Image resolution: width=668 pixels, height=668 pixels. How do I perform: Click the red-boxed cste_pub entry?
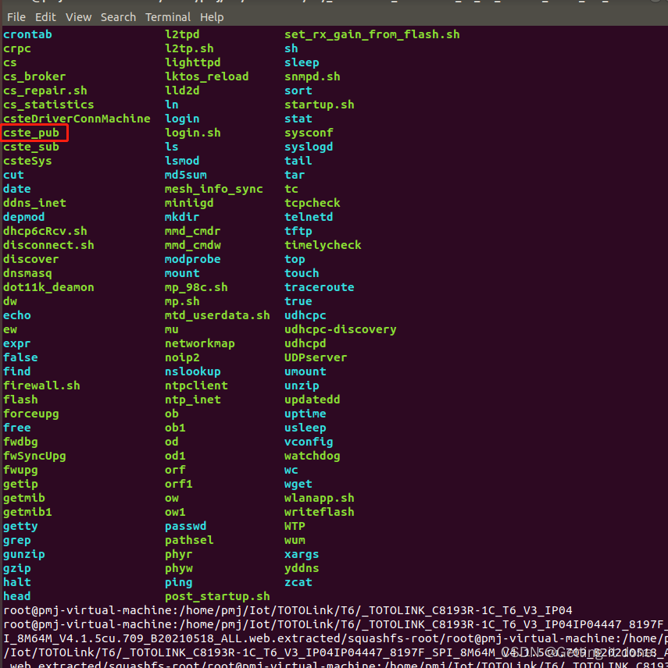click(31, 133)
